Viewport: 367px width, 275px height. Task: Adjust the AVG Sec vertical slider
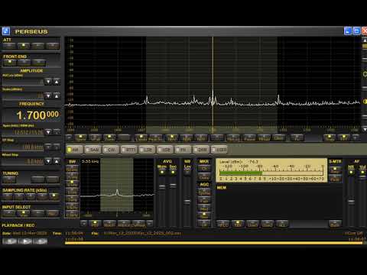coord(173,186)
